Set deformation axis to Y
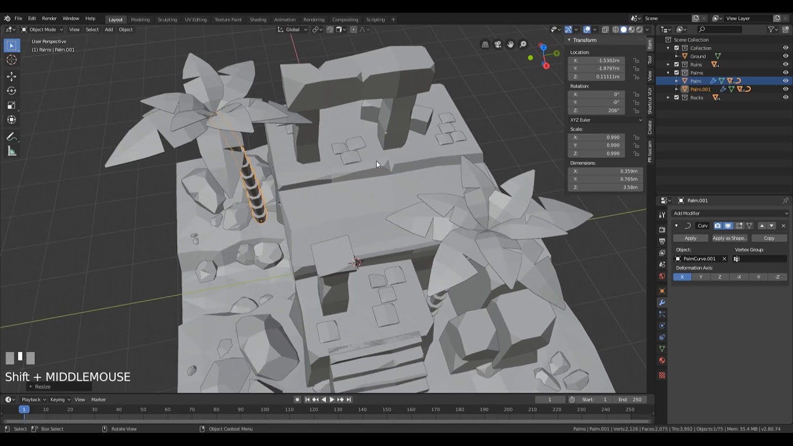 (701, 277)
